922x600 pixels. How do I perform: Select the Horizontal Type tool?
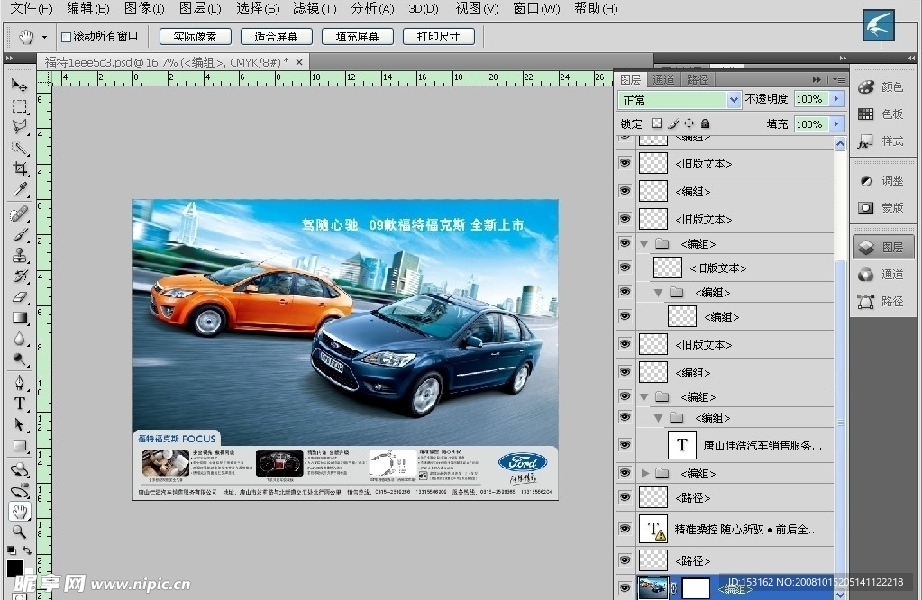click(20, 404)
